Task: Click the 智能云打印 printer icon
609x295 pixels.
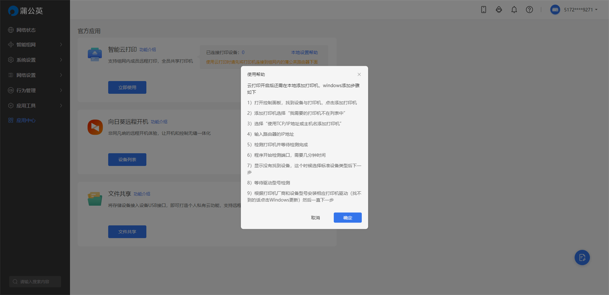Action: click(95, 54)
